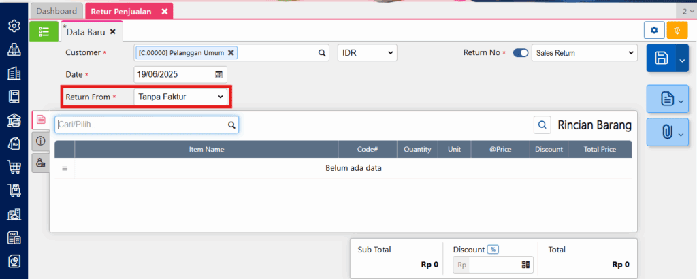The width and height of the screenshot is (697, 279).
Task: Toggle the Discount percent mode
Action: (x=493, y=250)
